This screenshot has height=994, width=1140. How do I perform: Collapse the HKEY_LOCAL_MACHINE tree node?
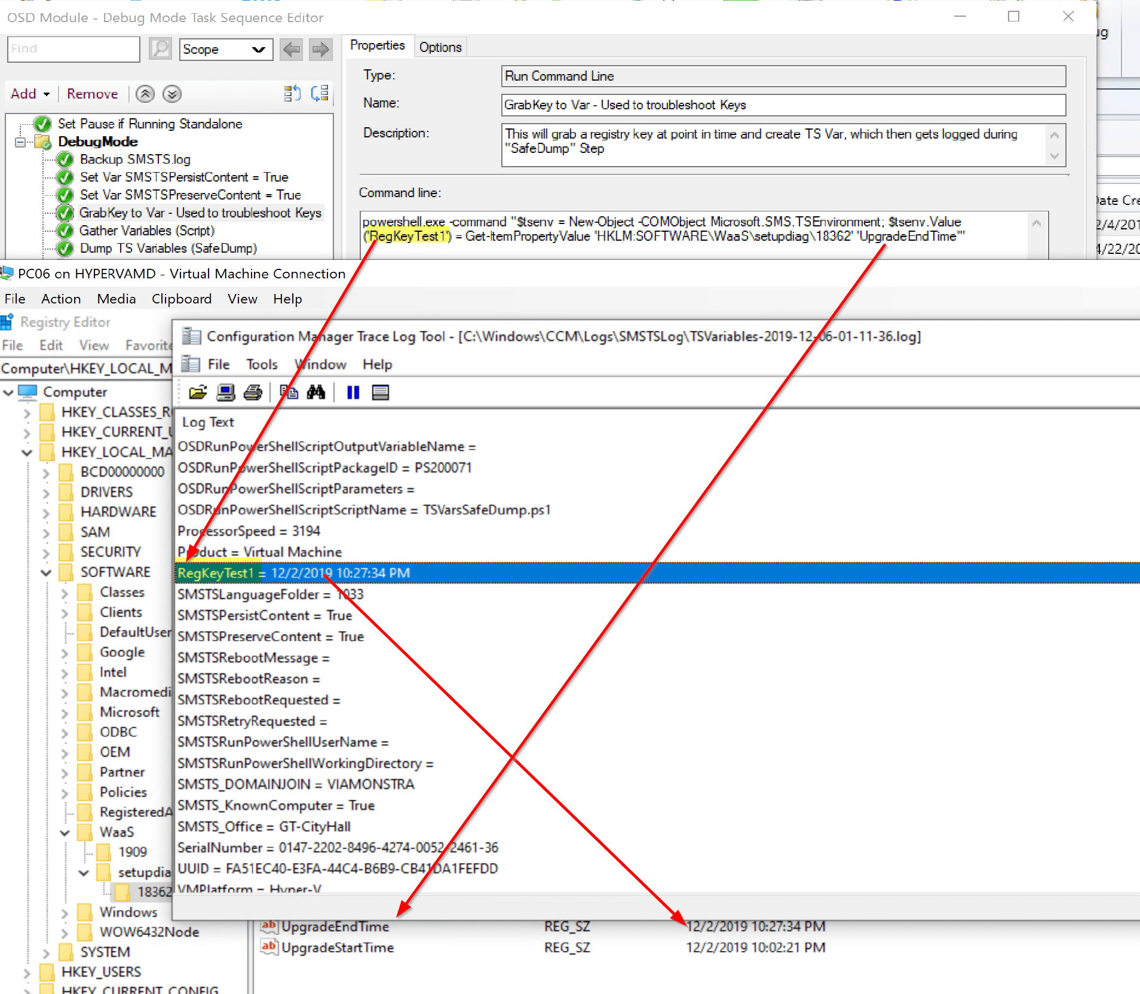(x=26, y=452)
